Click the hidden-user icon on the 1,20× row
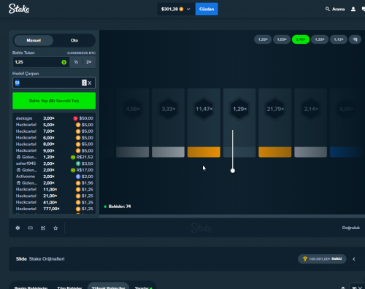Screen dimensions: 365x289 pos(18,157)
